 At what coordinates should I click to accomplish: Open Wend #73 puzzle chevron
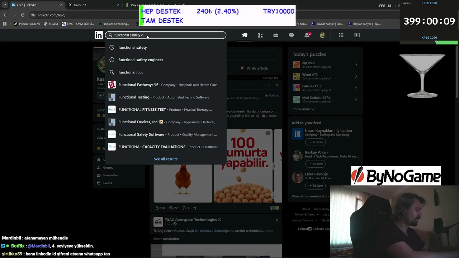356,76
